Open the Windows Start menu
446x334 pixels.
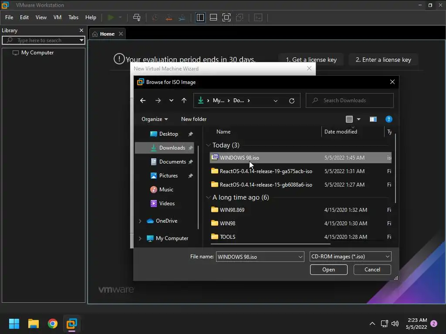click(14, 324)
